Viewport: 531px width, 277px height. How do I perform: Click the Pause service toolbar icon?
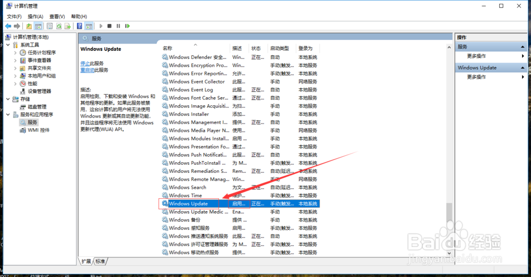pos(118,26)
